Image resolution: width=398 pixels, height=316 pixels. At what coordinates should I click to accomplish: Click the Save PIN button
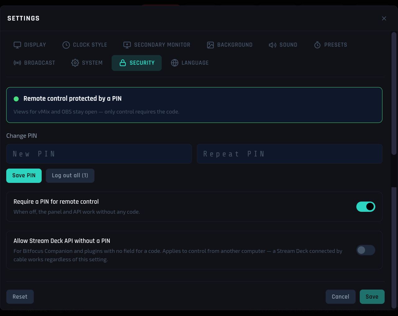pyautogui.click(x=24, y=176)
